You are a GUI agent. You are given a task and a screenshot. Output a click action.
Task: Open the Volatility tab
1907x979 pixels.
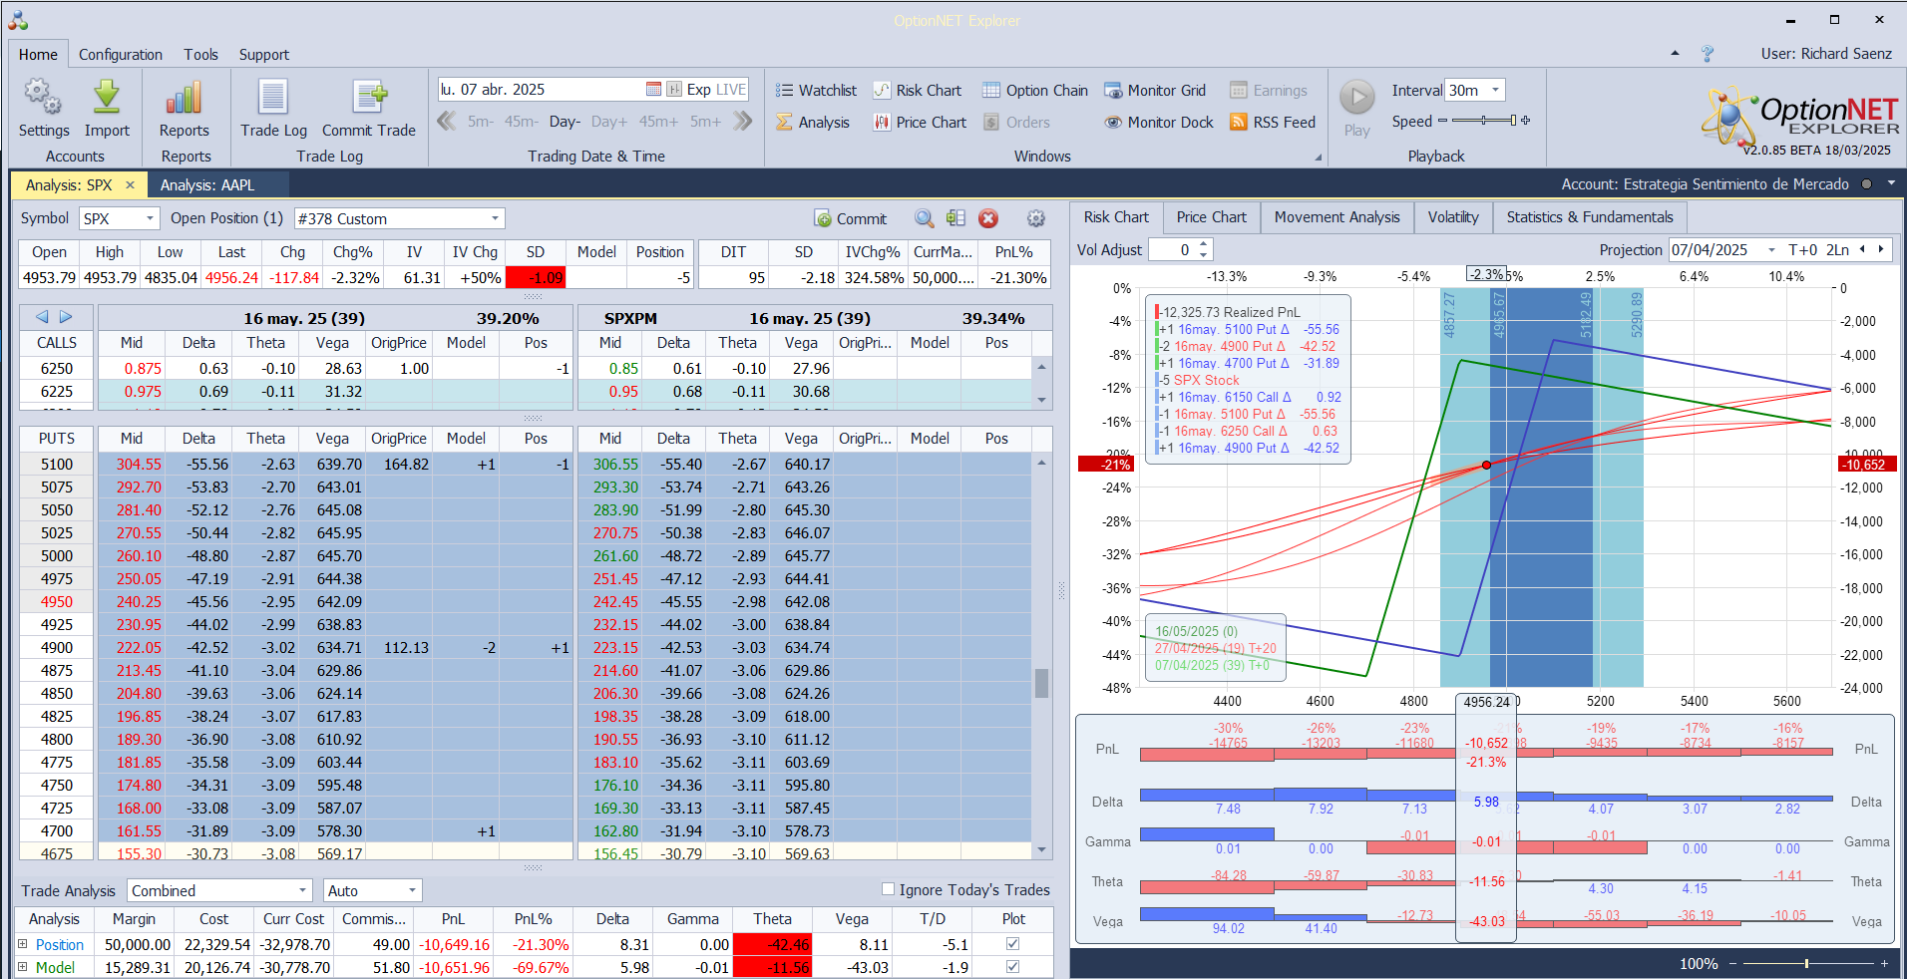click(x=1453, y=217)
